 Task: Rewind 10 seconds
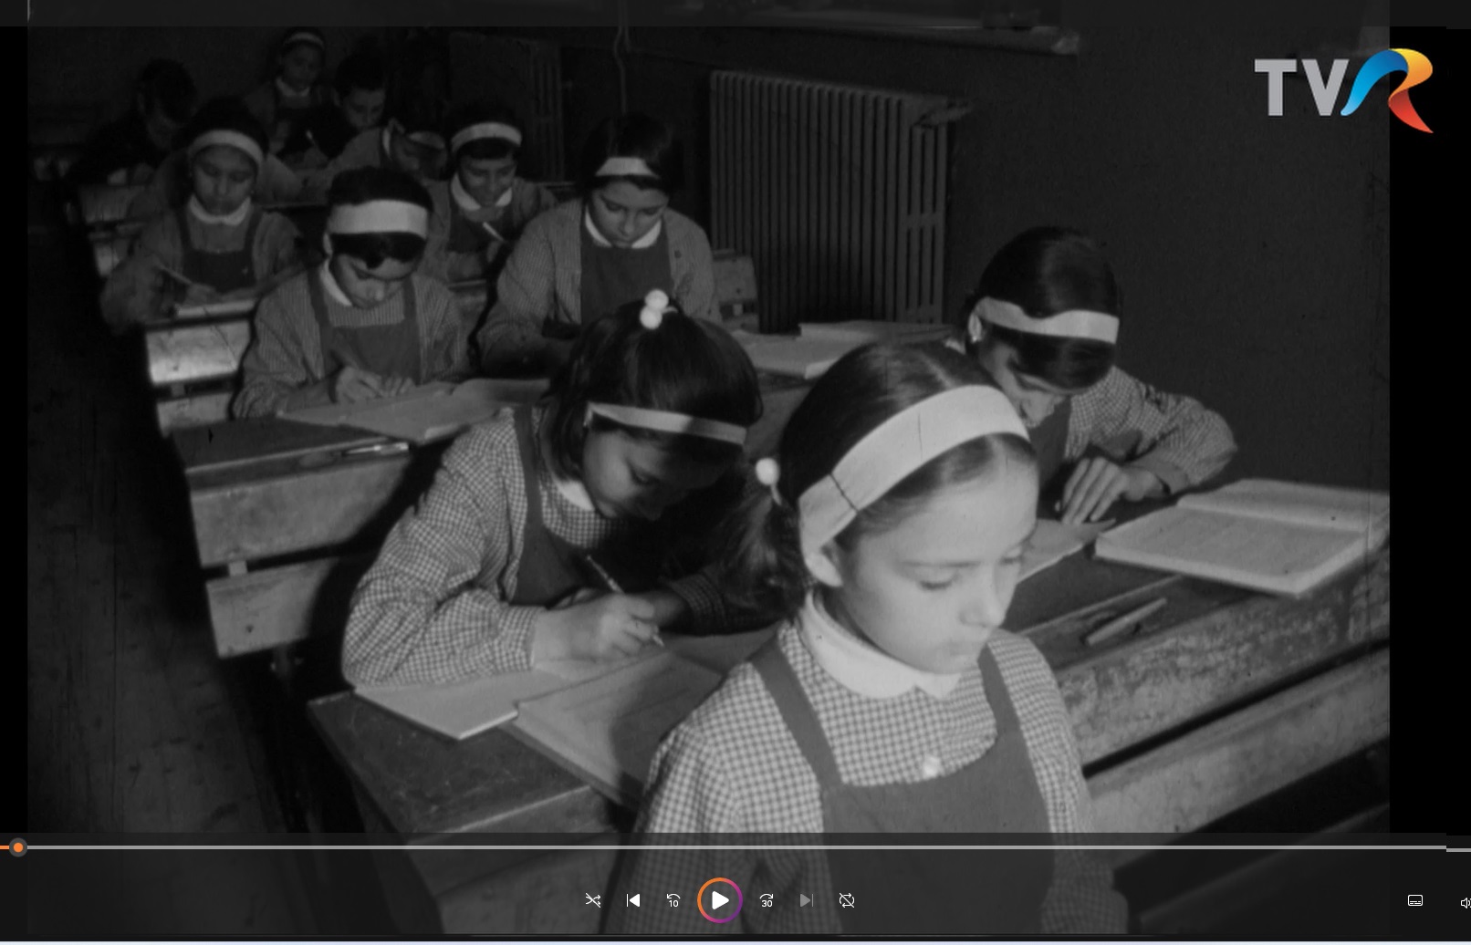click(x=673, y=900)
